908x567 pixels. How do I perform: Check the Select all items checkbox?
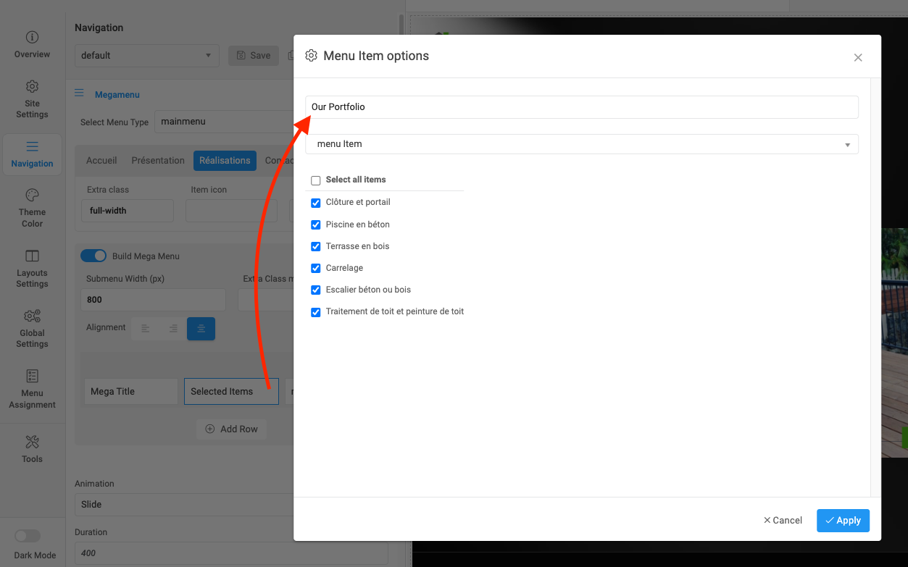pos(315,180)
